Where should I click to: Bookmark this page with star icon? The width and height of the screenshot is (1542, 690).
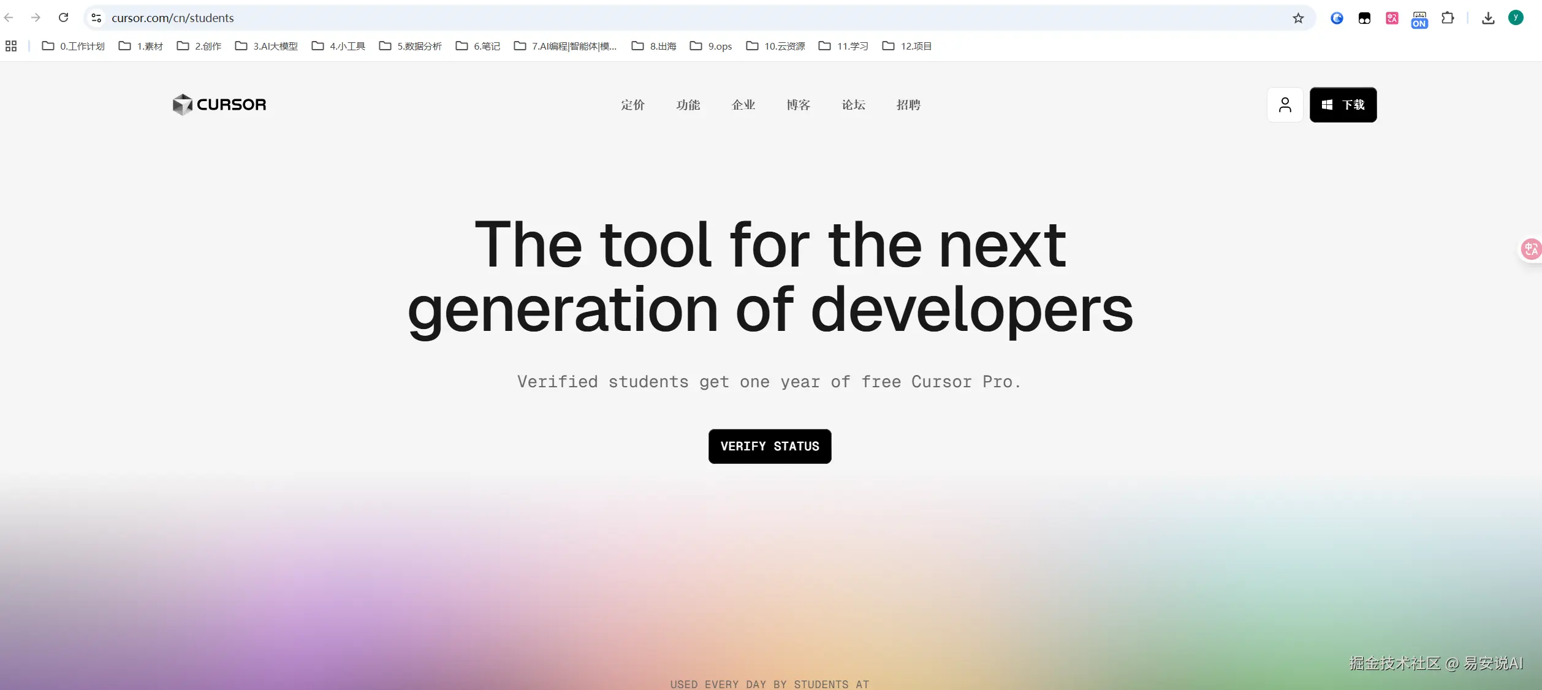1298,18
